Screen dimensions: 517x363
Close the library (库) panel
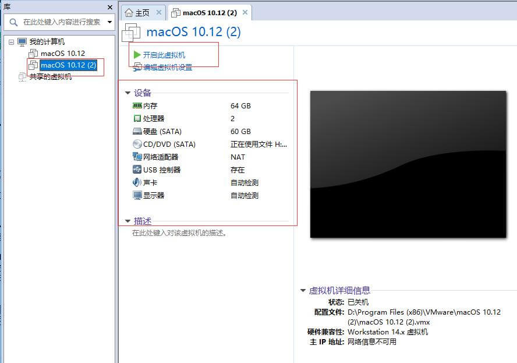point(110,7)
